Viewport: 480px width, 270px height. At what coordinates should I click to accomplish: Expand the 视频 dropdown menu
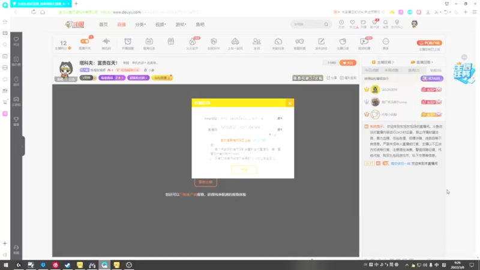160,25
